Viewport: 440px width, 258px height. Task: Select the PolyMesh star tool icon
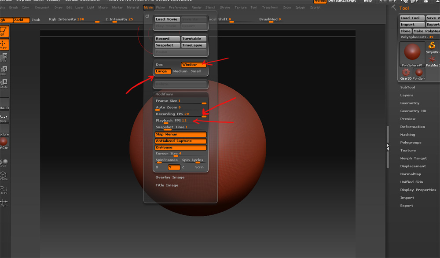[432, 61]
